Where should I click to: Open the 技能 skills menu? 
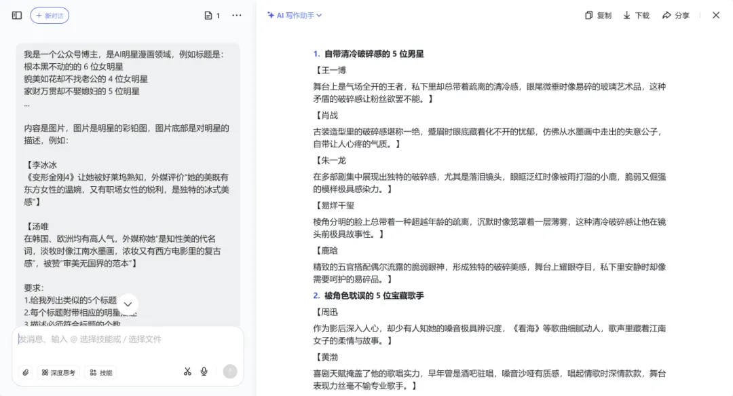pyautogui.click(x=100, y=372)
